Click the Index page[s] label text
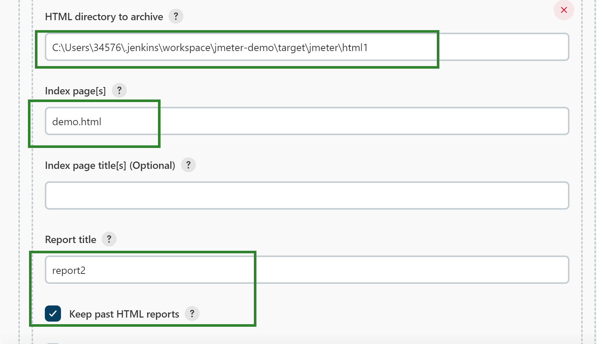This screenshot has height=344, width=597. (75, 91)
